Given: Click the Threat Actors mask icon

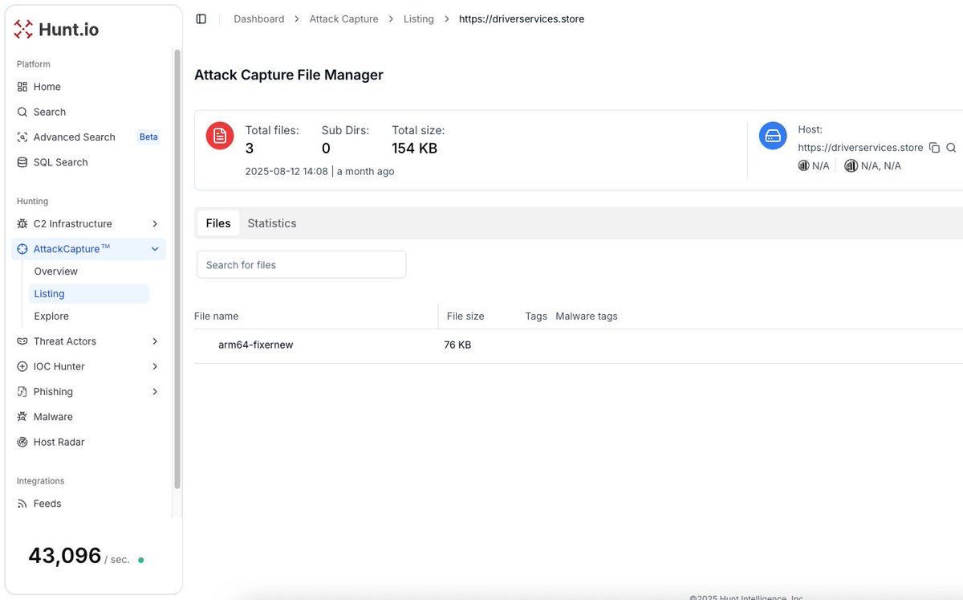Looking at the screenshot, I should coord(22,341).
